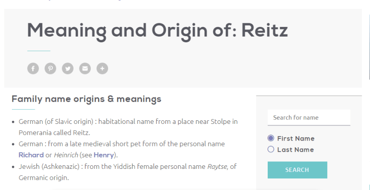This screenshot has width=370, height=190.
Task: Click the email share envelope icon
Action: pyautogui.click(x=85, y=68)
